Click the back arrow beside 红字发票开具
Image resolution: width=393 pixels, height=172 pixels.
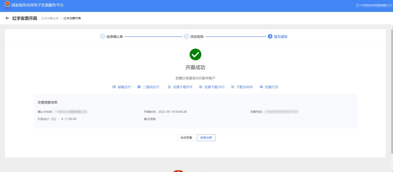pos(8,18)
